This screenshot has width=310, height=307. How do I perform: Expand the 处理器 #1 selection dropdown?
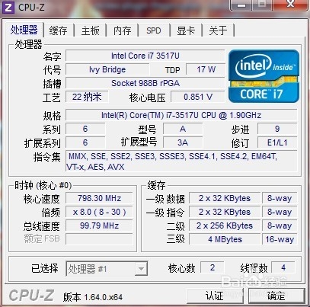click(x=141, y=269)
